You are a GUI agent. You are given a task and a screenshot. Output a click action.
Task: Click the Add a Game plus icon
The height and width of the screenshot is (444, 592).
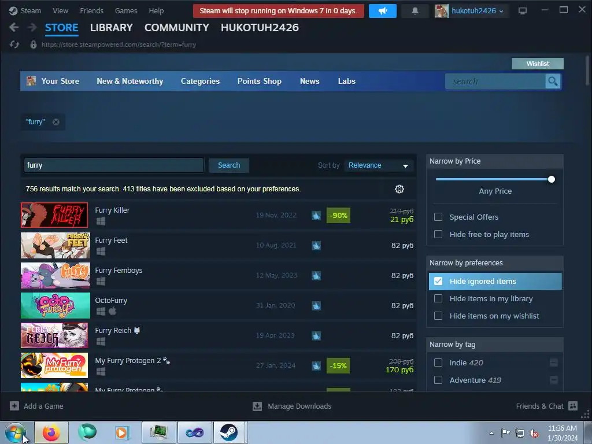pos(14,406)
